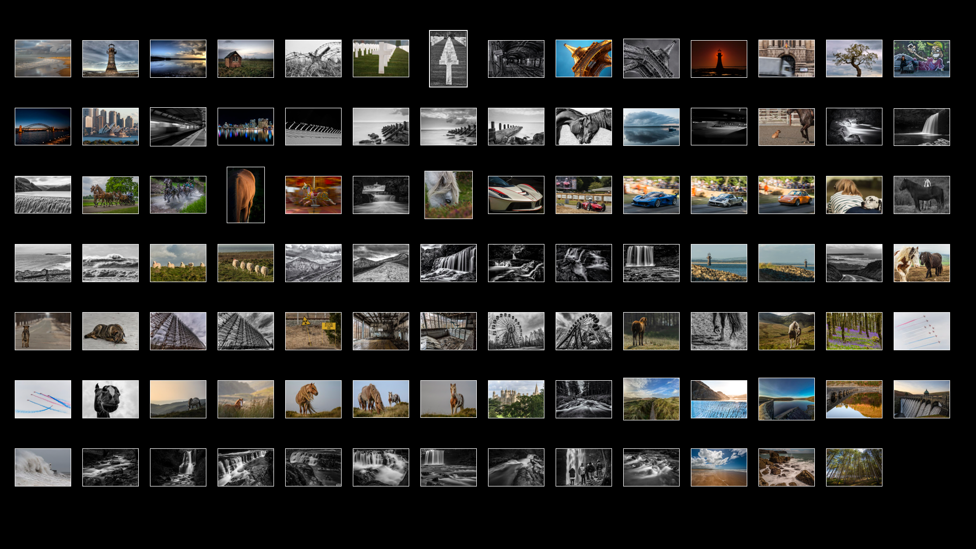Open the castle among trees photo
976x549 pixels.
tap(516, 399)
